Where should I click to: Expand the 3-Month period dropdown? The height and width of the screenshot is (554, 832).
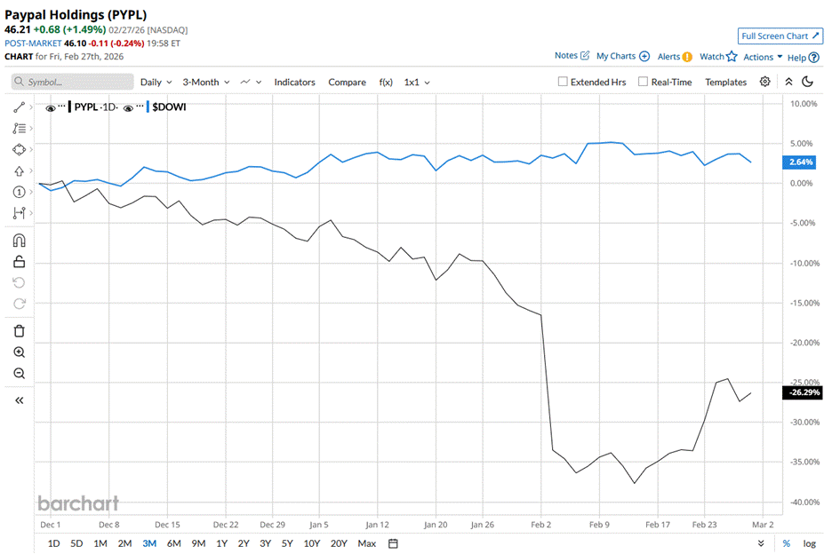(x=205, y=82)
